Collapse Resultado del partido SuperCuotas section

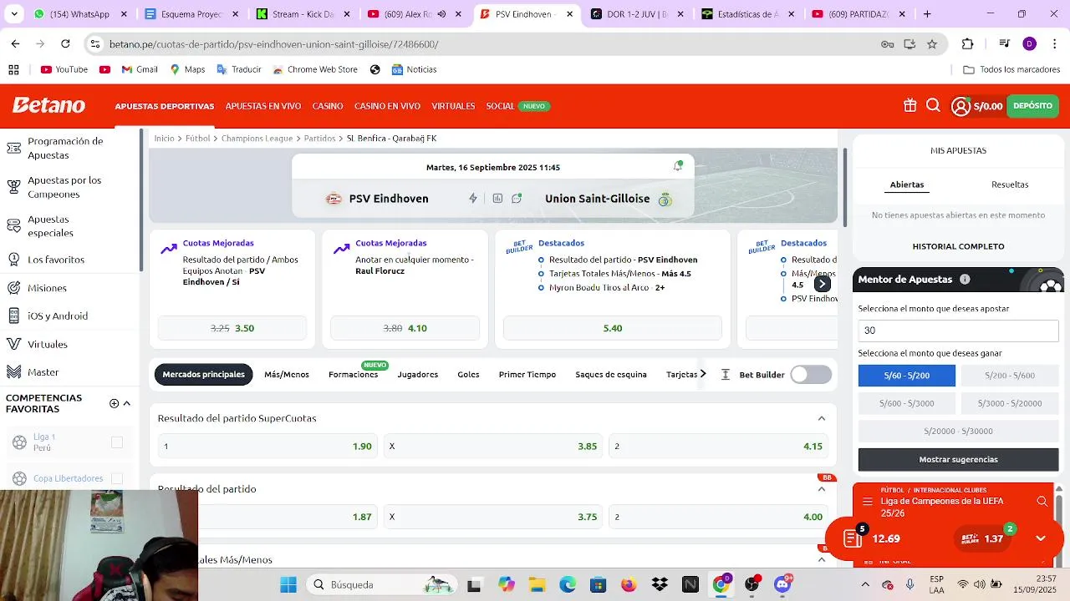pyautogui.click(x=822, y=418)
